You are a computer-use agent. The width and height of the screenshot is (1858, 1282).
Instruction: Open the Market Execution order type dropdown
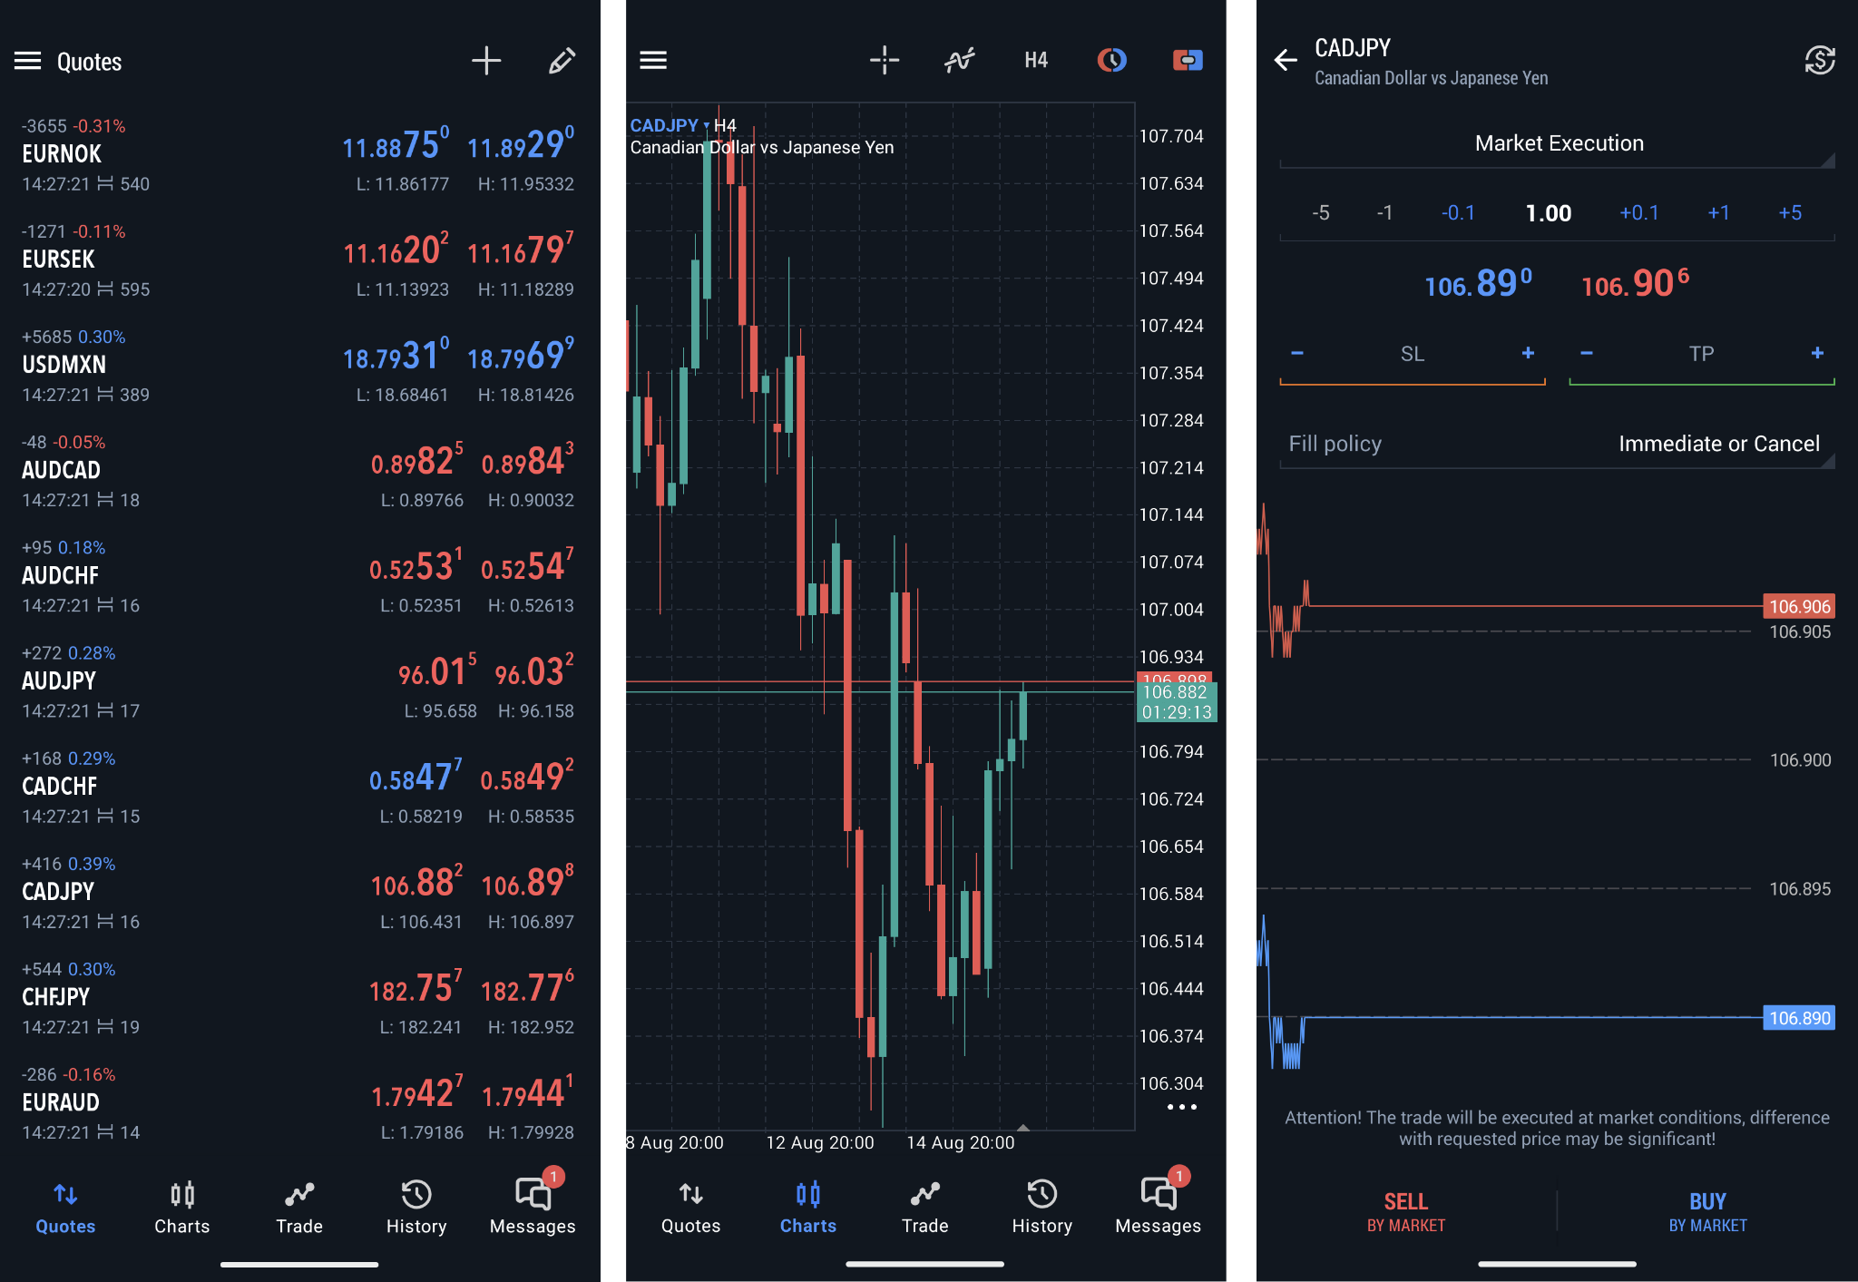pos(1558,143)
